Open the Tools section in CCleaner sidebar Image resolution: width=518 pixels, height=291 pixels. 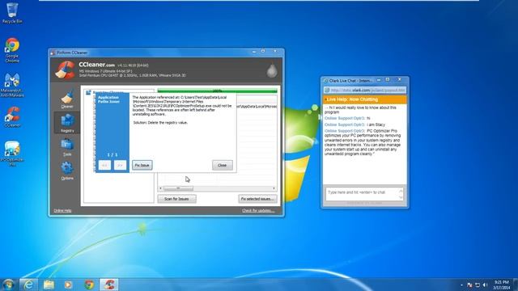pos(67,147)
